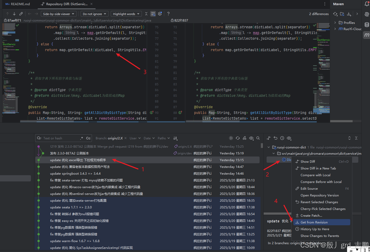The image size is (370, 252).
Task: Toggle the regex search option
Action: 82,138
